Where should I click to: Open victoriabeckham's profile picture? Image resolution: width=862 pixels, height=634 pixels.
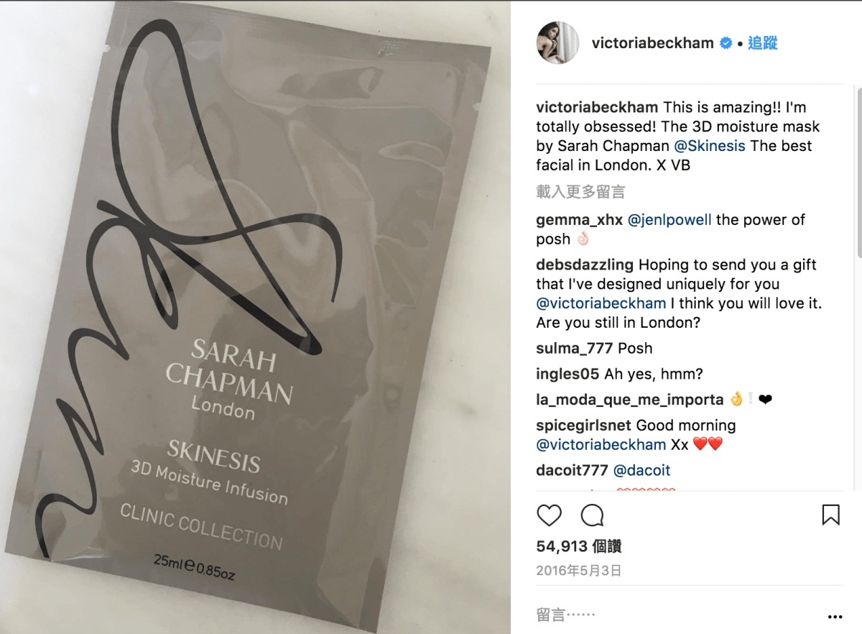558,42
